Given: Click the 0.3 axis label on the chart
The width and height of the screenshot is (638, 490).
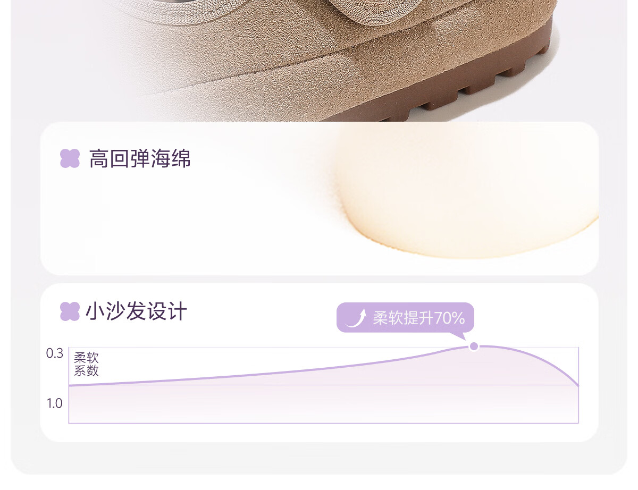Looking at the screenshot, I should click(54, 353).
